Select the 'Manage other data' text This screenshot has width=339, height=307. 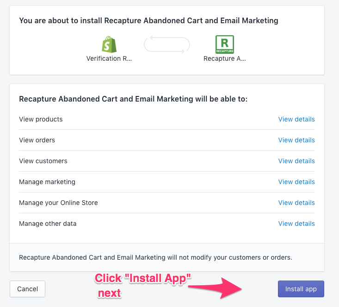tap(48, 224)
